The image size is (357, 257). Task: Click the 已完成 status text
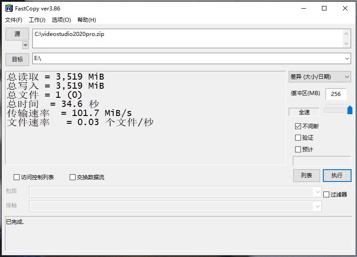[x=15, y=222]
